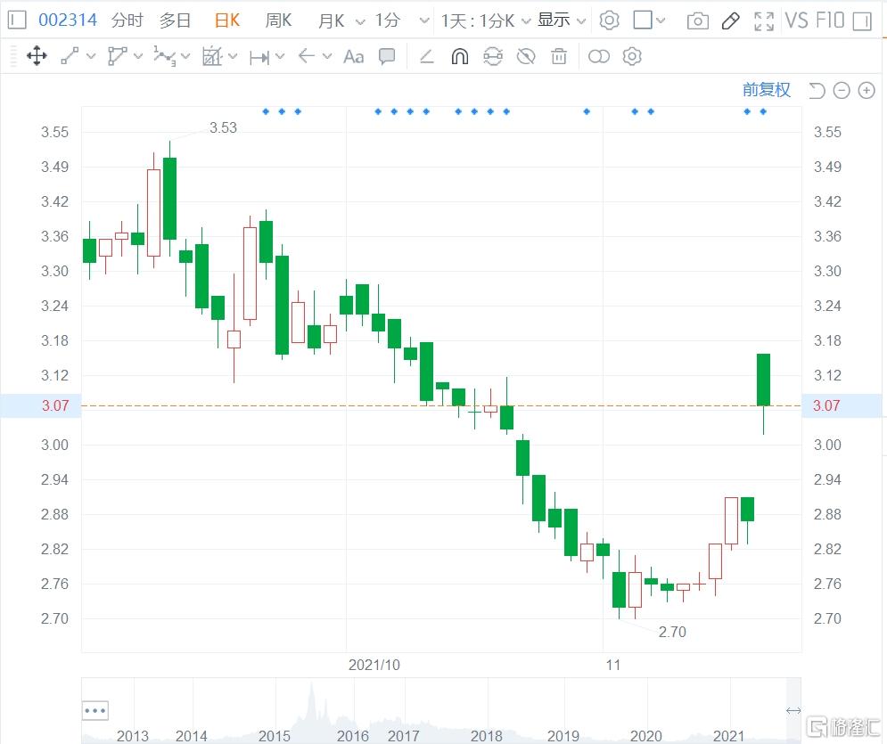The height and width of the screenshot is (744, 887).
Task: Open the three-dots button on overview chart
Action: (x=95, y=711)
